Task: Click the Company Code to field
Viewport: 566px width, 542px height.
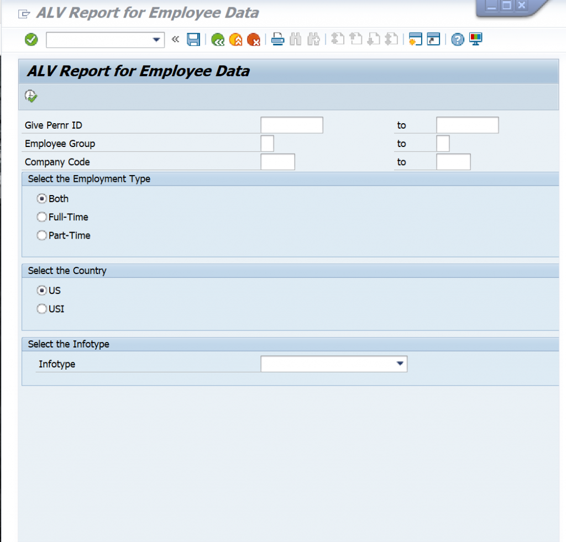Action: (x=453, y=162)
